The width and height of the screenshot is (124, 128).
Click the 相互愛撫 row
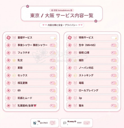pyautogui.click(x=31, y=83)
